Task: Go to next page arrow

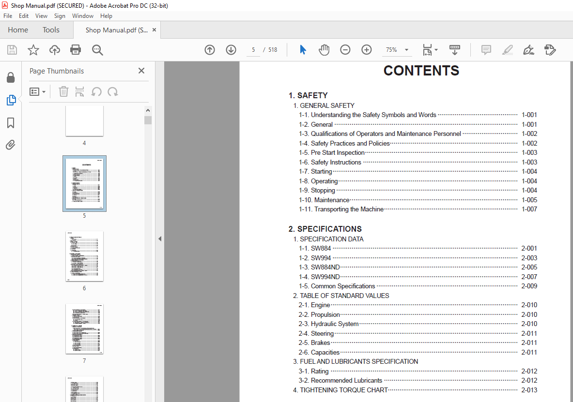Action: (x=231, y=50)
